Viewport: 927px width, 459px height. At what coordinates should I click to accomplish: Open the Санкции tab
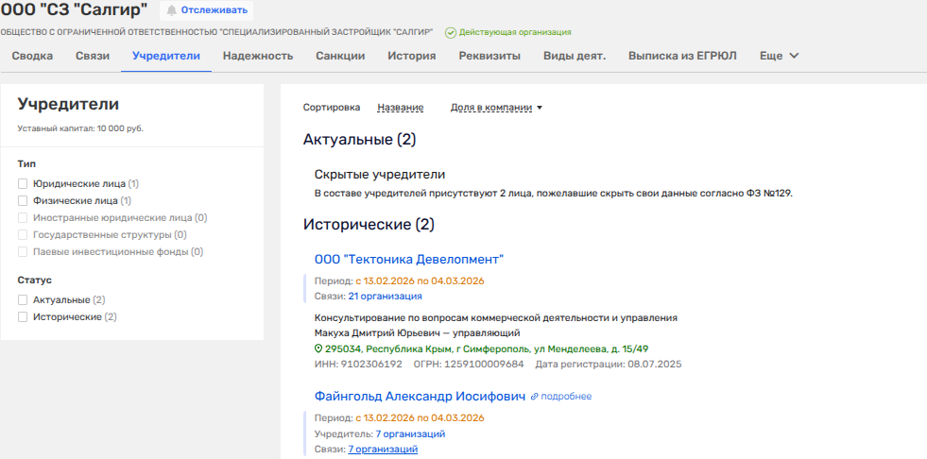click(340, 56)
